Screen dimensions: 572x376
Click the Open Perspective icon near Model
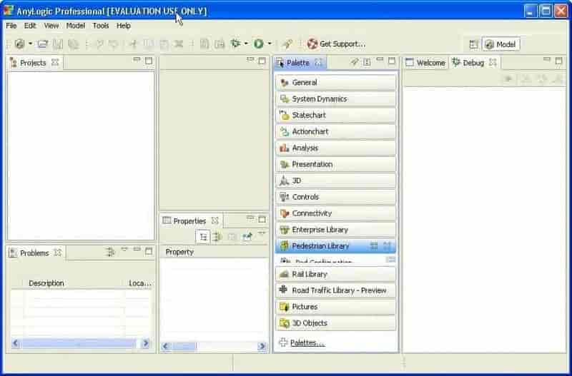473,44
